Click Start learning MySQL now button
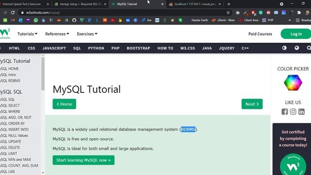The image size is (311, 175). click(x=84, y=160)
